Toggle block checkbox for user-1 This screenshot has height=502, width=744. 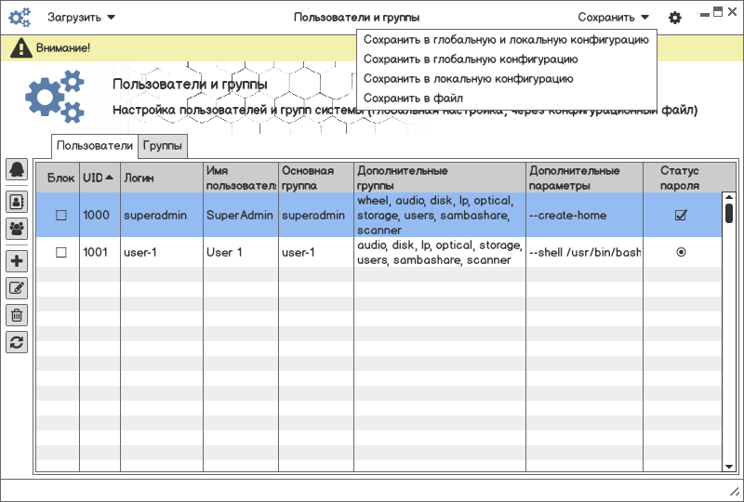[x=61, y=252]
